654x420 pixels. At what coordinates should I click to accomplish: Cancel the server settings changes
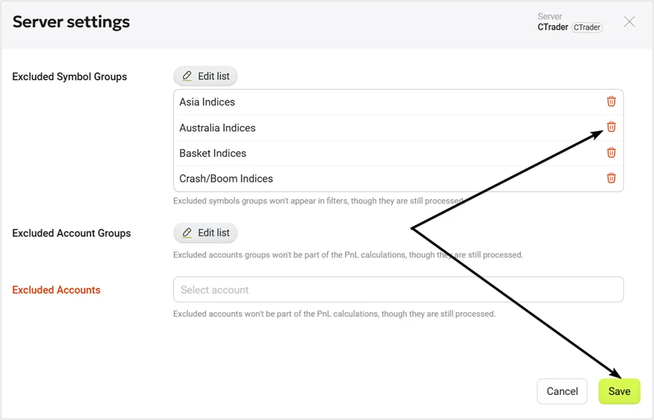[x=562, y=391]
